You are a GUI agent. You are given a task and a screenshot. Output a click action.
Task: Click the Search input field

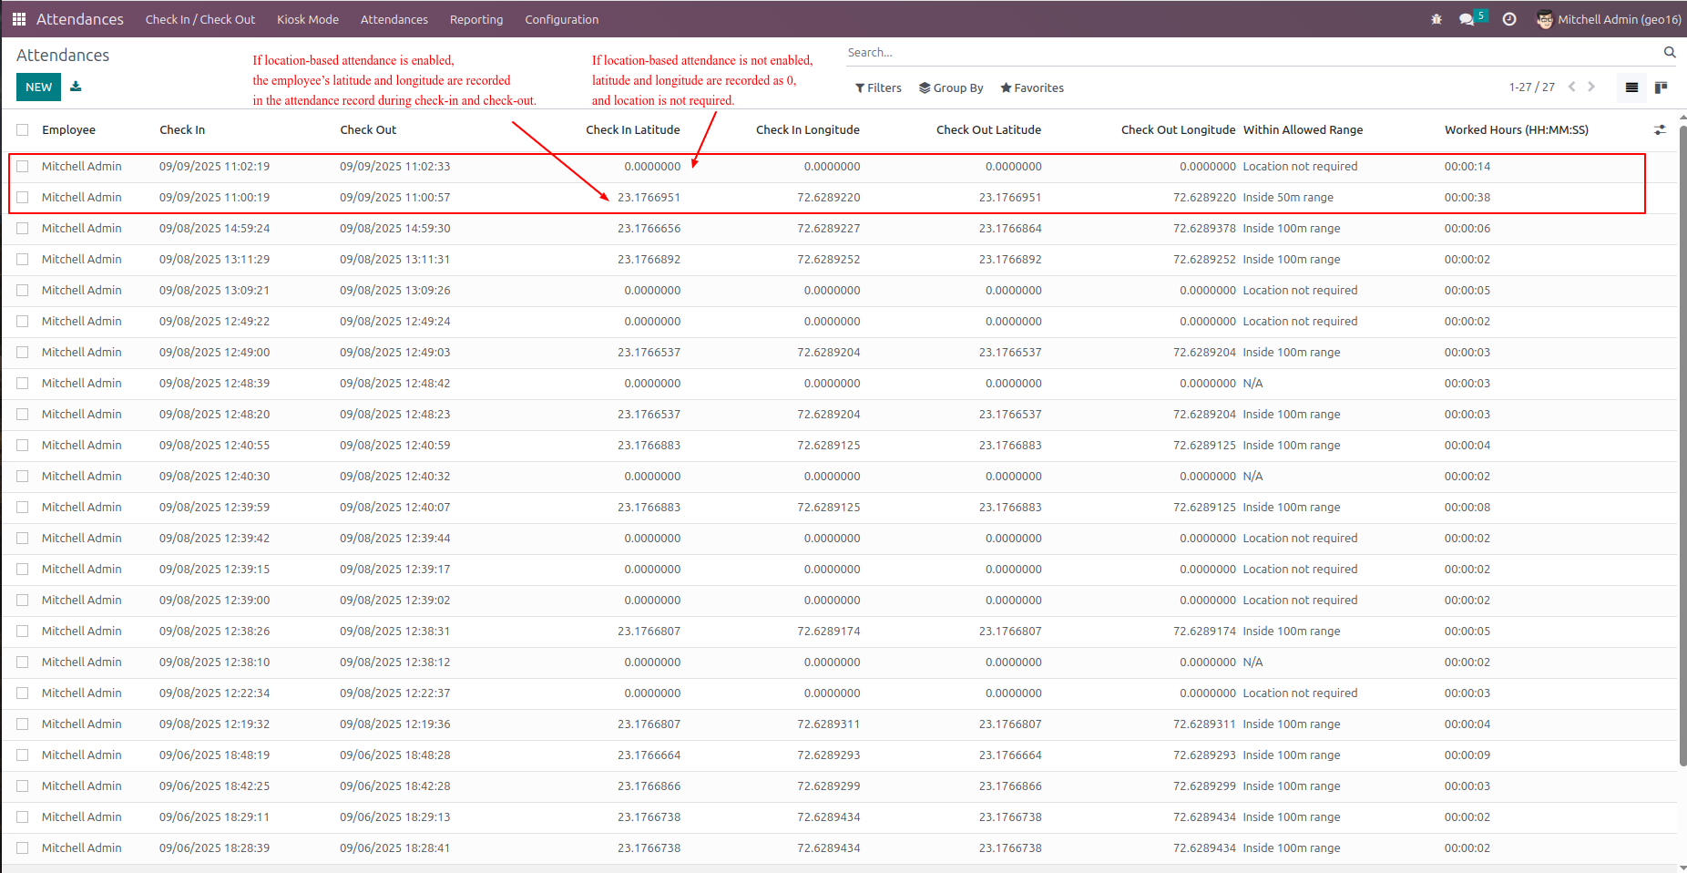point(1252,53)
